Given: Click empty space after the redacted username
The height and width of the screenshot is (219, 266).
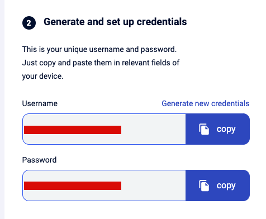Looking at the screenshot, I should point(153,129).
